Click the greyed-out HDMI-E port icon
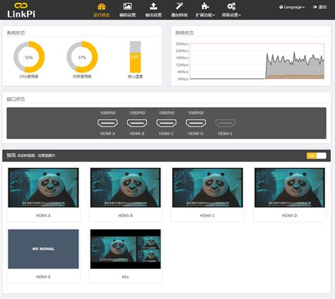Screen dimensions: 335x299 point(225,123)
